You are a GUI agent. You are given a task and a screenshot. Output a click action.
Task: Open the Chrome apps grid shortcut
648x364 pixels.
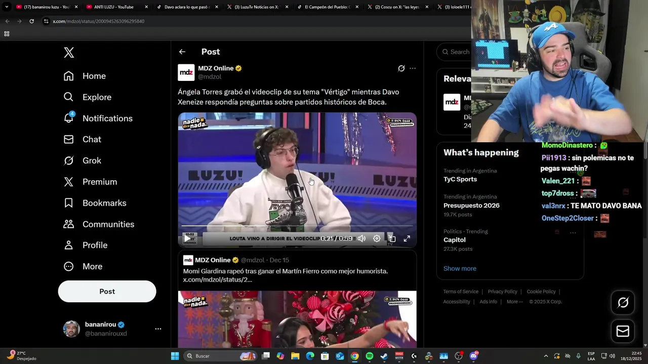click(7, 34)
